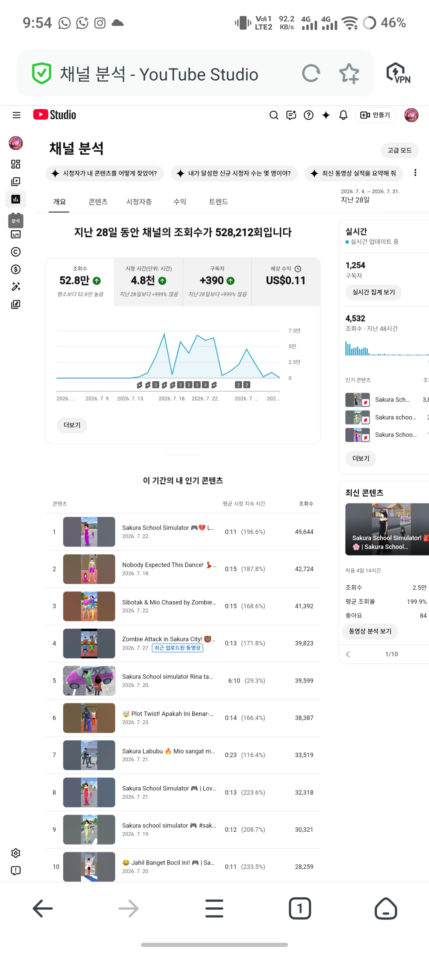
Task: Go to Dashboard sidebar icon
Action: pyautogui.click(x=16, y=164)
